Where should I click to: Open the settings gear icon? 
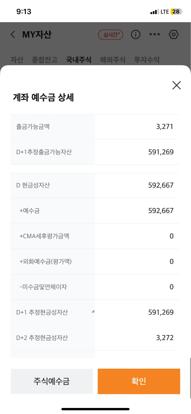[174, 34]
